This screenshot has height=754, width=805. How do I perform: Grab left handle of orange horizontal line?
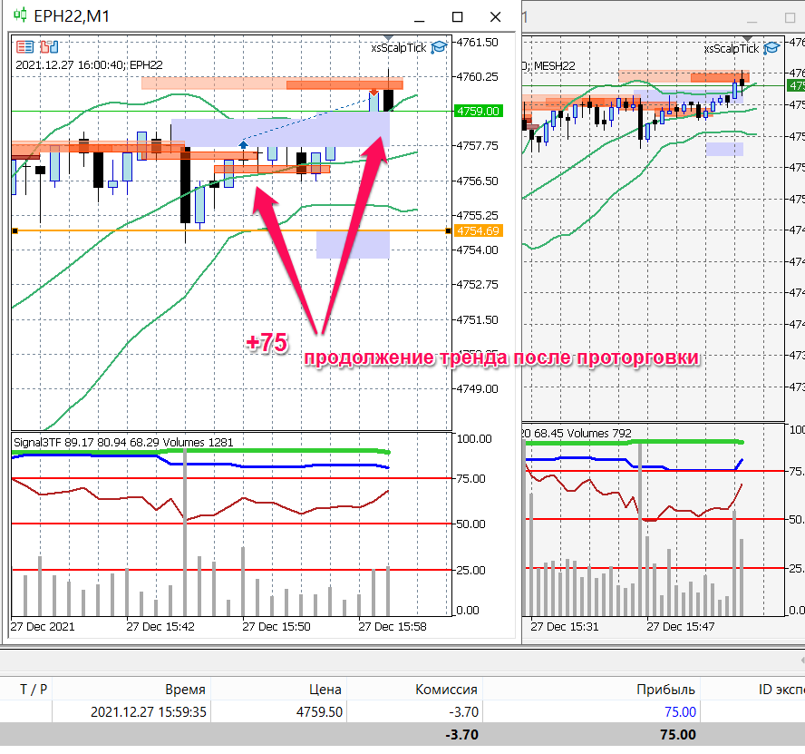pyautogui.click(x=15, y=230)
